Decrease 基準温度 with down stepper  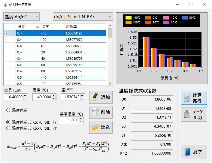coord(81,122)
